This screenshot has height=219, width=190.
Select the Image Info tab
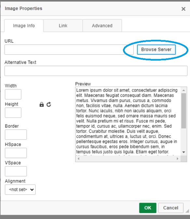click(x=24, y=25)
